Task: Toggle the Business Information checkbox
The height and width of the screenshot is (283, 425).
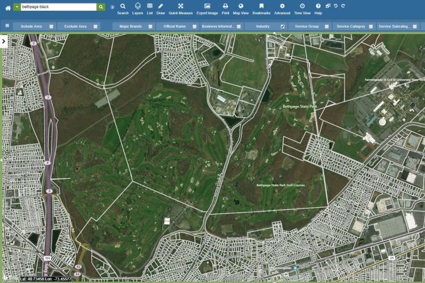Action: click(239, 27)
